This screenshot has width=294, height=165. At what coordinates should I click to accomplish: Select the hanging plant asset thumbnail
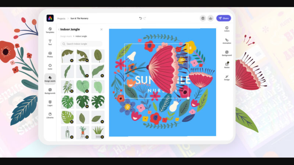68,132
